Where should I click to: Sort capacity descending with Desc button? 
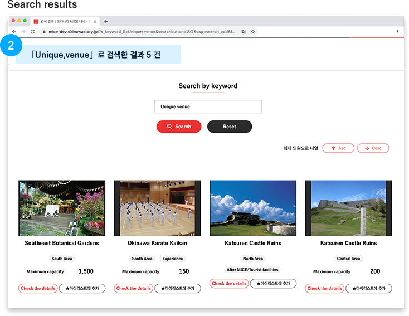click(373, 148)
